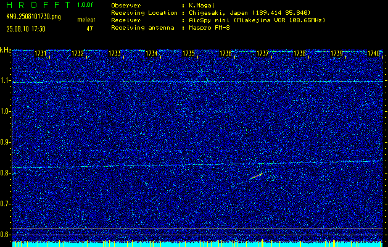This screenshot has height=247, width=388.
Task: Select the version number 1.0.0f
Action: pyautogui.click(x=85, y=5)
